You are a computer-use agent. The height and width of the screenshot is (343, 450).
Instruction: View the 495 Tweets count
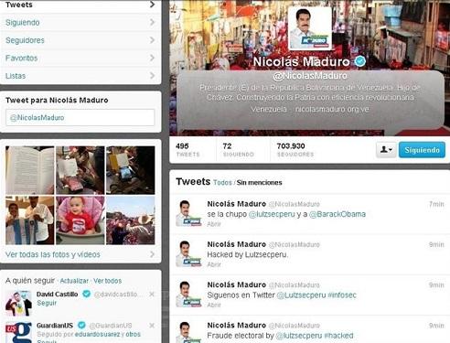pos(187,150)
